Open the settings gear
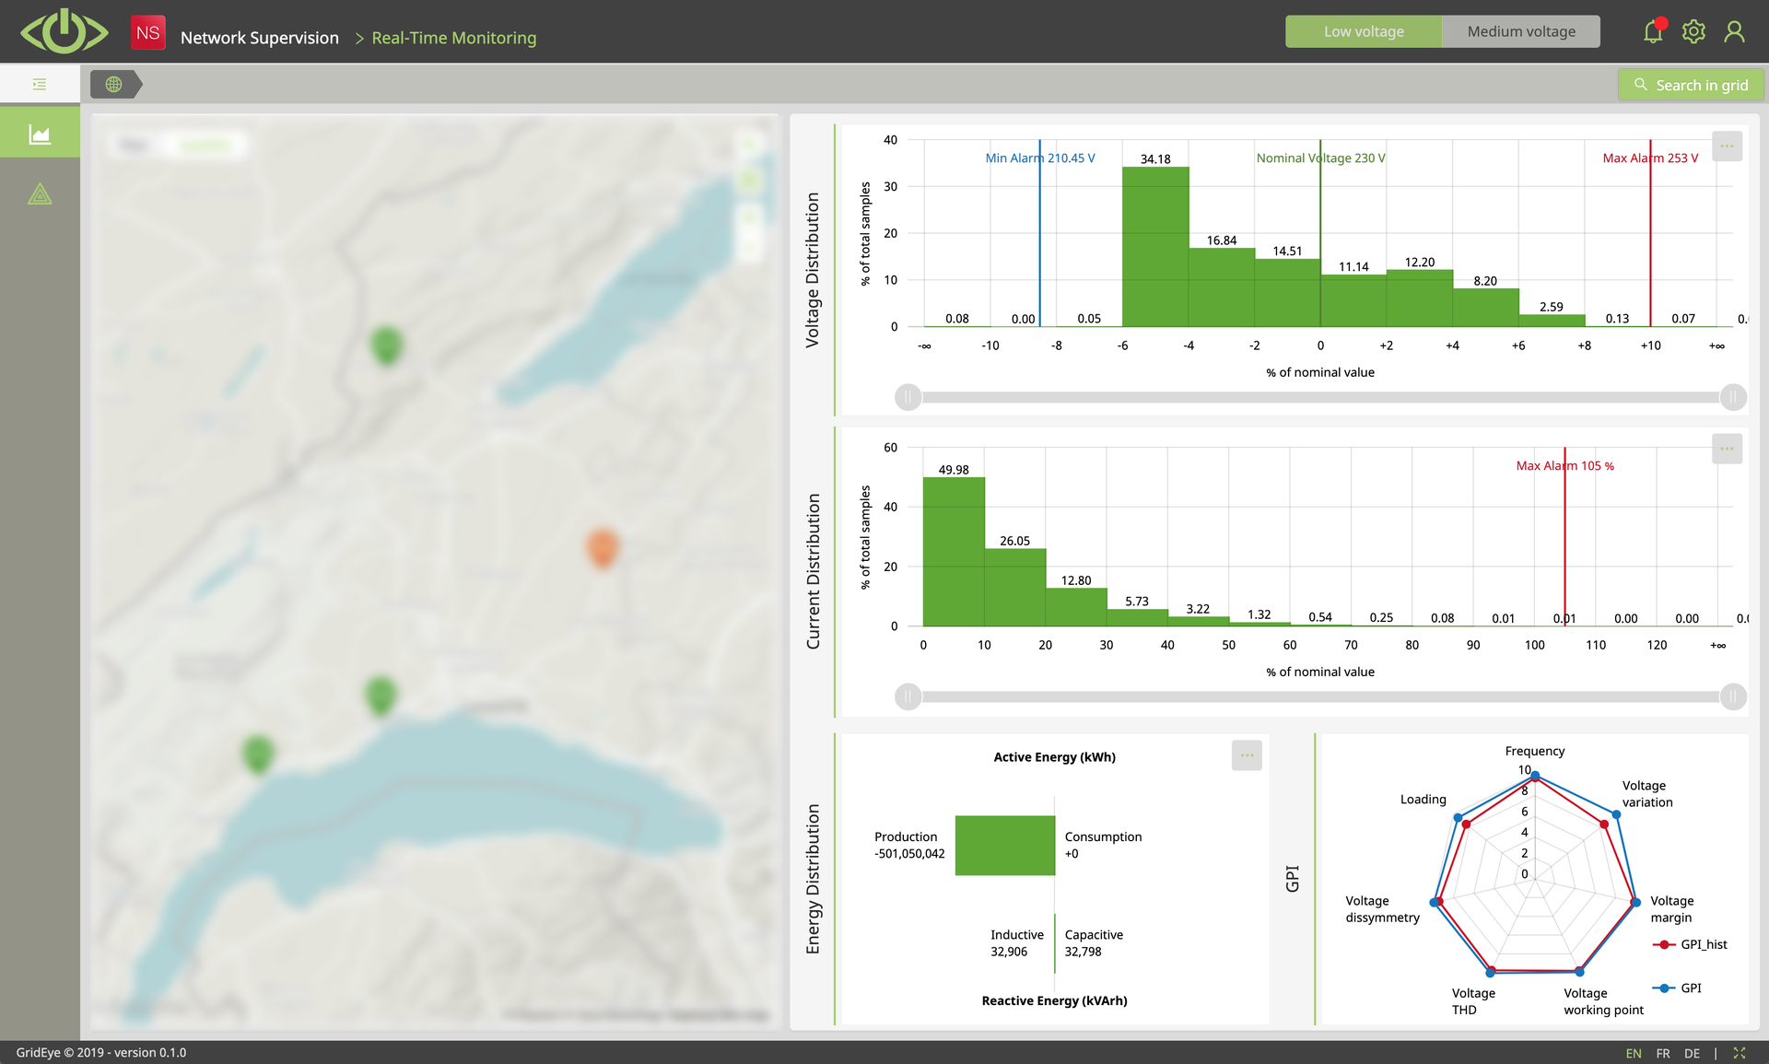This screenshot has height=1064, width=1769. [1693, 31]
